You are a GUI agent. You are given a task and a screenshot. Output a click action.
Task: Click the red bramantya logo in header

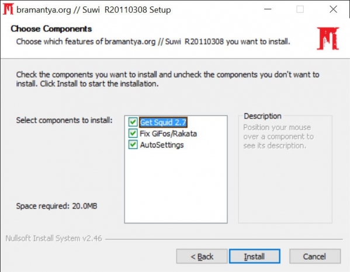(328, 39)
